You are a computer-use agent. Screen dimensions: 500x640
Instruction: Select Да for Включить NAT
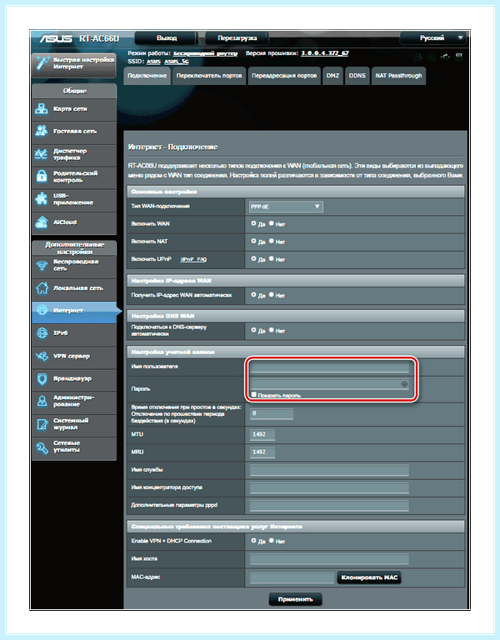pos(253,241)
